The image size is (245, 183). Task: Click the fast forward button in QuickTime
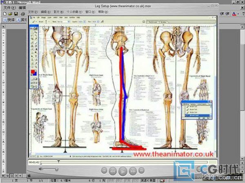pos(133,171)
